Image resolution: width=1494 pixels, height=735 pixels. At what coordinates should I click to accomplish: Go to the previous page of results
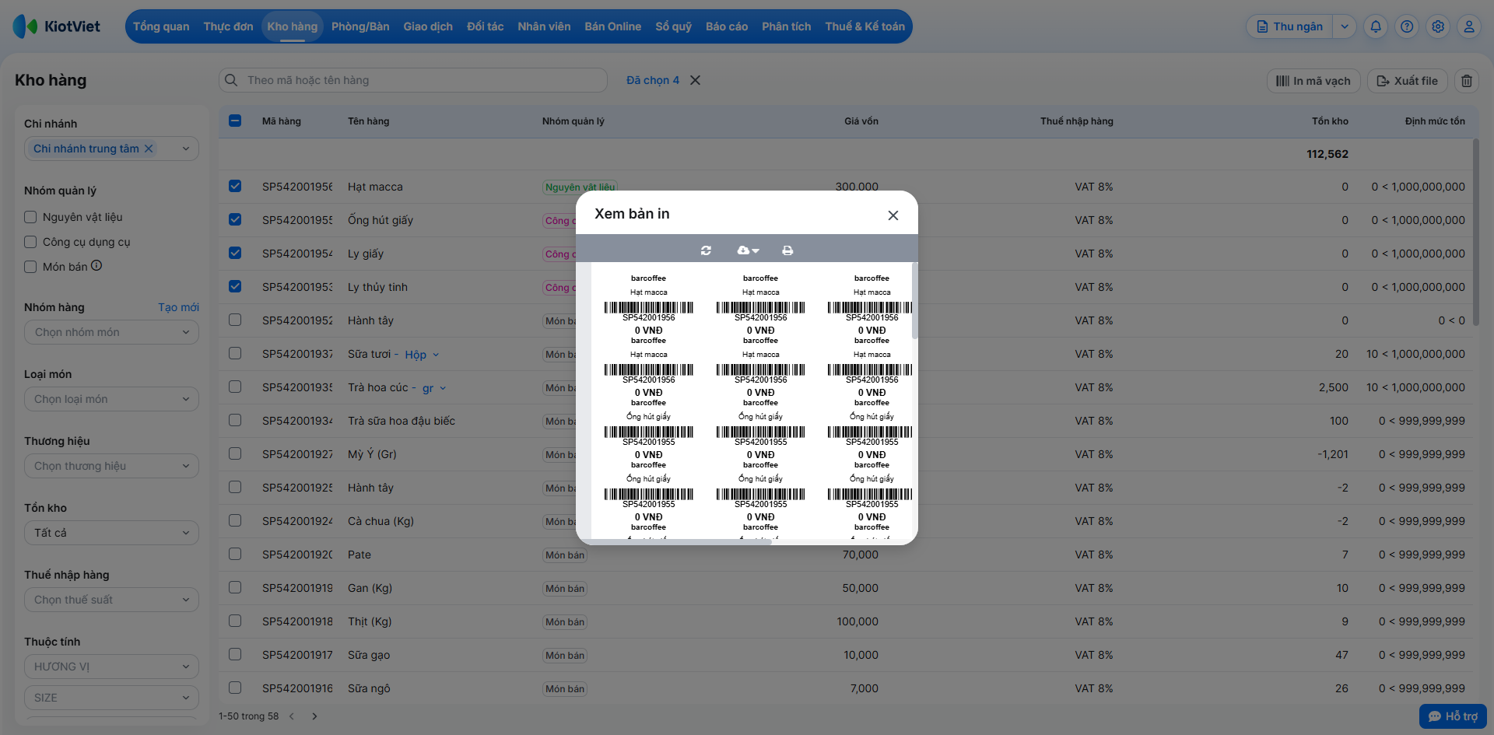[x=292, y=716]
